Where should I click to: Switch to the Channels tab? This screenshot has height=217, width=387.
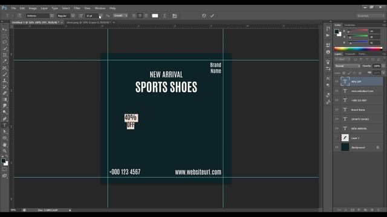(350, 54)
